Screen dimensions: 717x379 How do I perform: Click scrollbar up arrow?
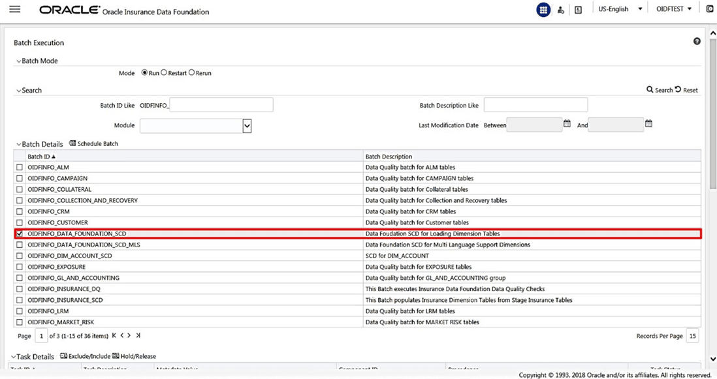(x=712, y=33)
